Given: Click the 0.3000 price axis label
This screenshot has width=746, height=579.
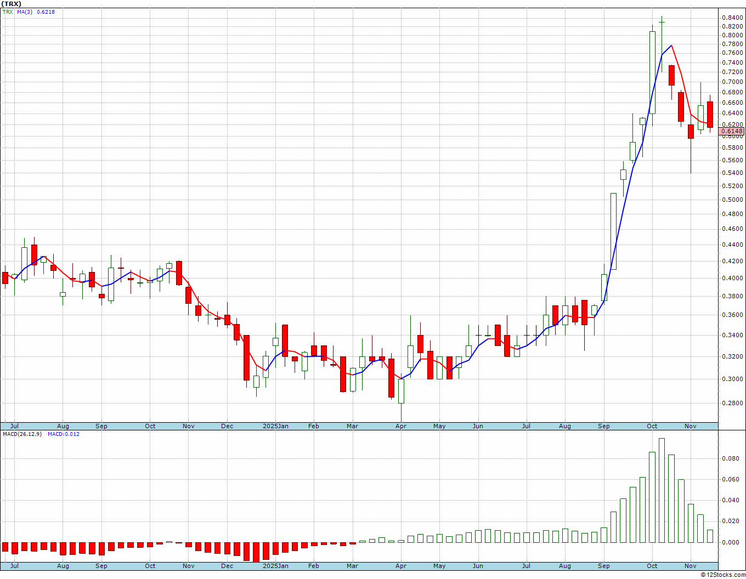Looking at the screenshot, I should coord(732,379).
